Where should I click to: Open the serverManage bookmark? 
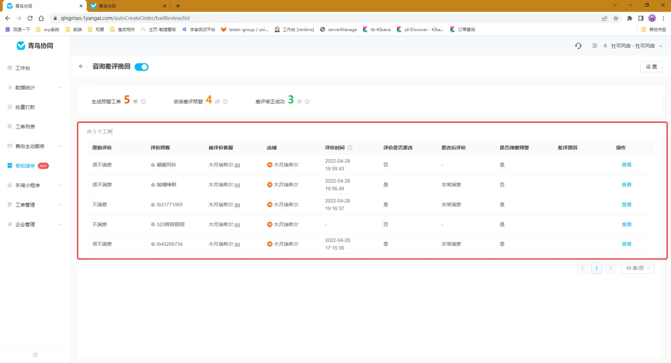pos(338,29)
